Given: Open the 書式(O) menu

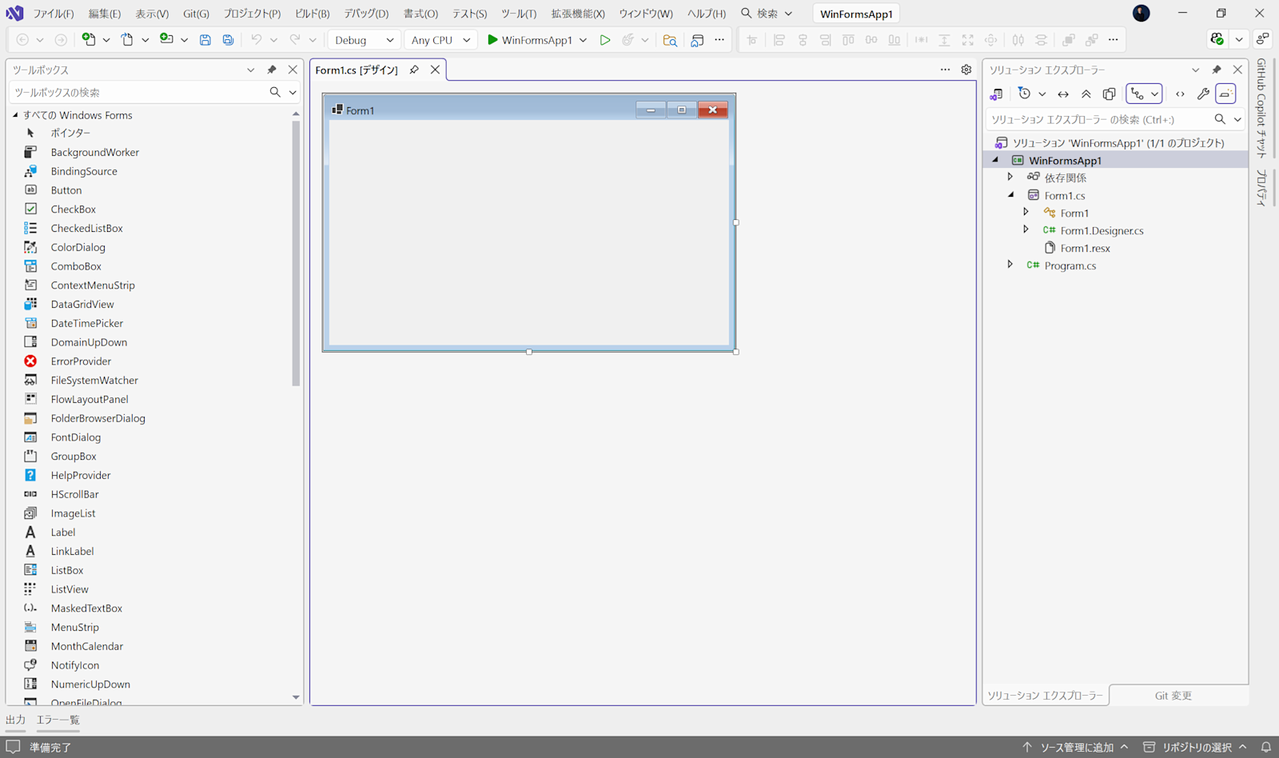Looking at the screenshot, I should (x=420, y=14).
